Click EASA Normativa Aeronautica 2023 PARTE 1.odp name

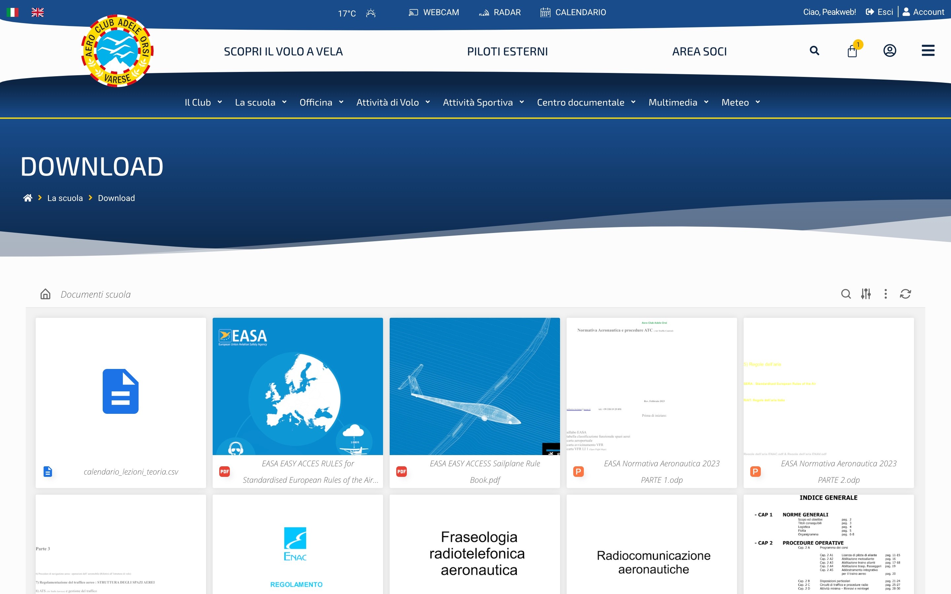(662, 472)
